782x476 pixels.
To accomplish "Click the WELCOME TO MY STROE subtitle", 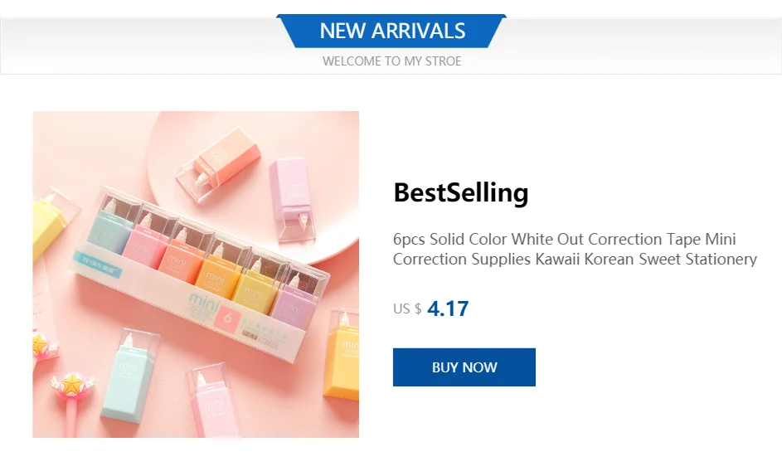I will [x=391, y=61].
